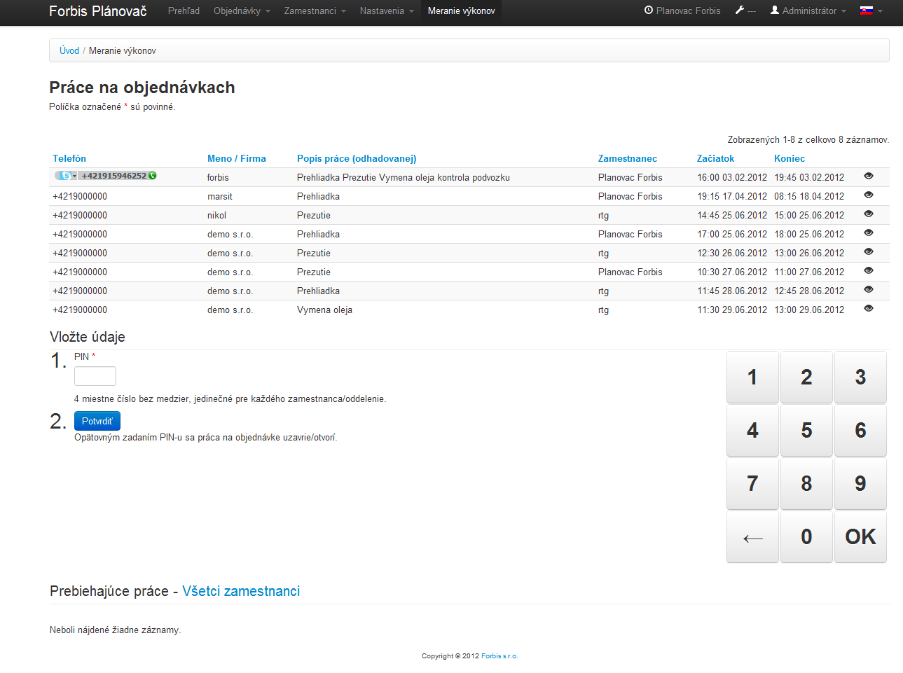The width and height of the screenshot is (903, 673).
Task: Click the Planovac Forbis clock item
Action: (x=682, y=11)
